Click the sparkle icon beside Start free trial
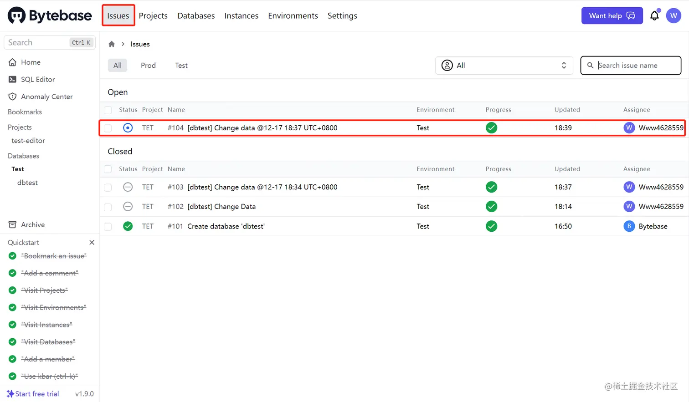The width and height of the screenshot is (689, 402). pos(10,394)
